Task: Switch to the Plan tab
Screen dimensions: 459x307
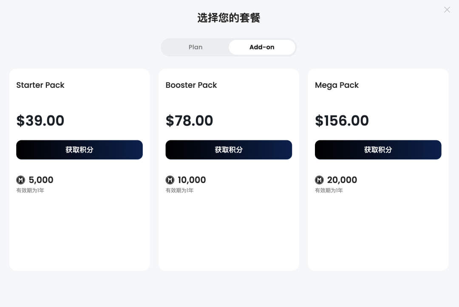Action: point(195,47)
